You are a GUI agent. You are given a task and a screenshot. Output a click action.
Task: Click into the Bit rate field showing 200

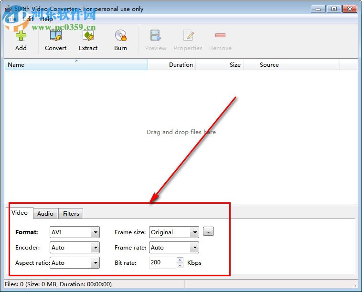[x=162, y=262]
